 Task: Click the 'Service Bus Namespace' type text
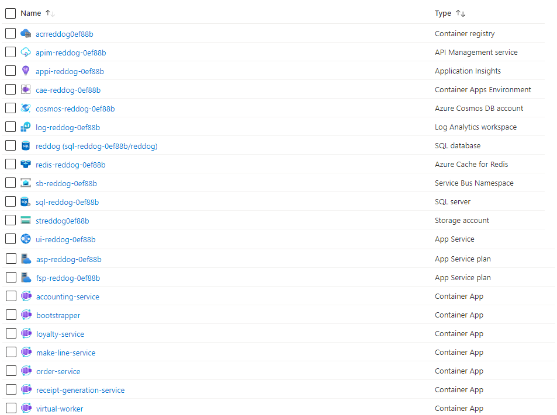pyautogui.click(x=474, y=183)
